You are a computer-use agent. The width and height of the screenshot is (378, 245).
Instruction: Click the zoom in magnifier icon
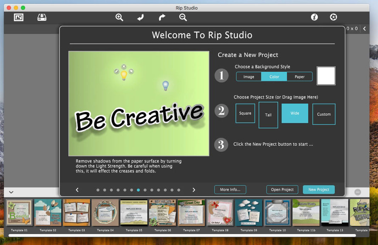coord(119,17)
